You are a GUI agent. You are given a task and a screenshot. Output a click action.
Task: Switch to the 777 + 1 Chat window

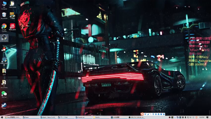tap(66, 117)
